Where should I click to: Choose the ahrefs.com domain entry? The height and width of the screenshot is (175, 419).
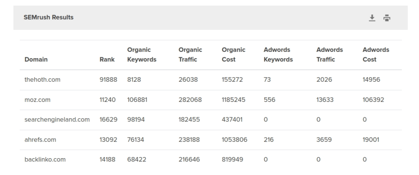[x=40, y=140]
